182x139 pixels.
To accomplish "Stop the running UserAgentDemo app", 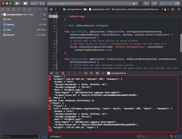I will pyautogui.click(x=25, y=3).
